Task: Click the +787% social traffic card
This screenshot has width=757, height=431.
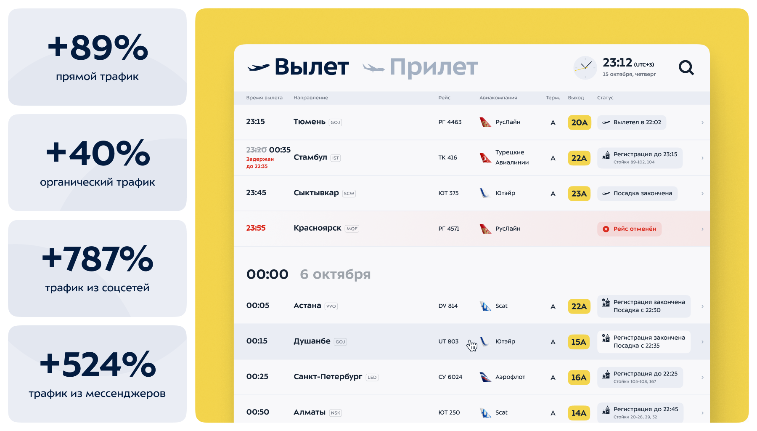Action: (x=97, y=268)
